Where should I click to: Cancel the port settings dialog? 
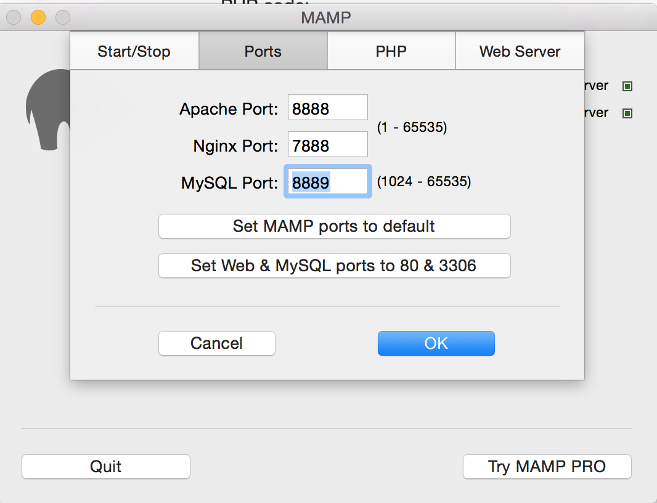click(x=216, y=343)
